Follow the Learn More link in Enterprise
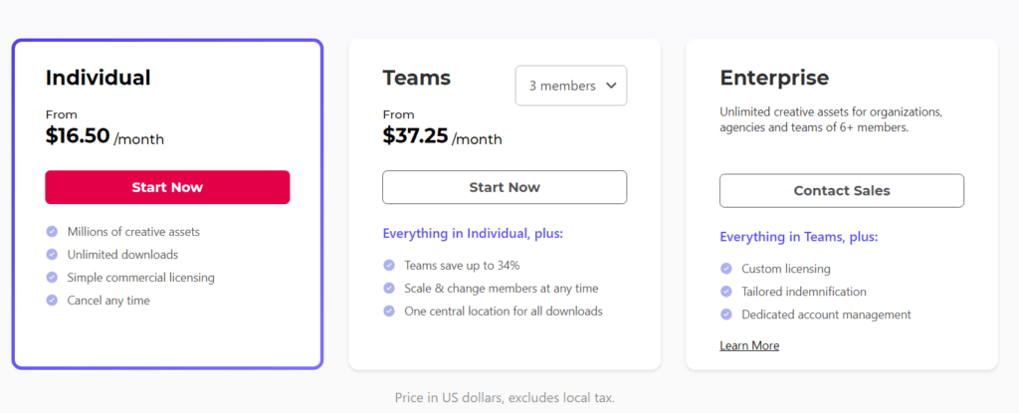The height and width of the screenshot is (413, 1019). 749,345
